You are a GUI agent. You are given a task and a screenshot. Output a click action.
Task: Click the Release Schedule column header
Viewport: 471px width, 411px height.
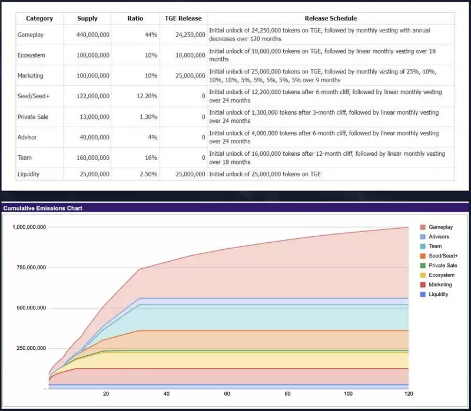point(330,18)
